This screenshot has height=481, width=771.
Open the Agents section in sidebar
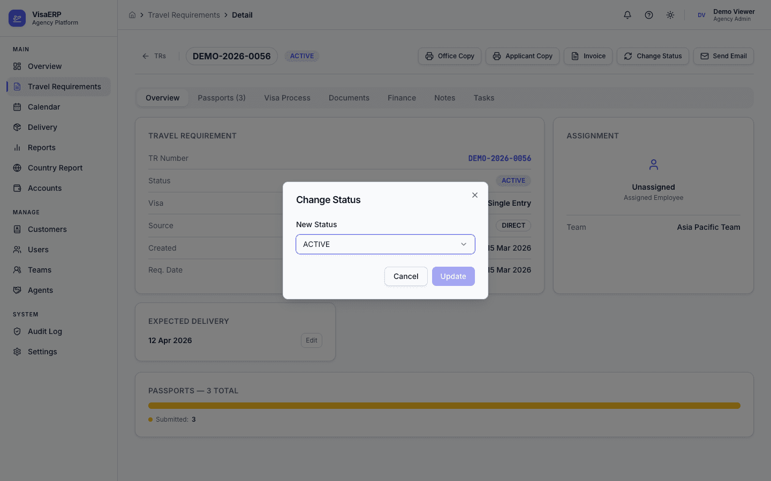point(41,290)
